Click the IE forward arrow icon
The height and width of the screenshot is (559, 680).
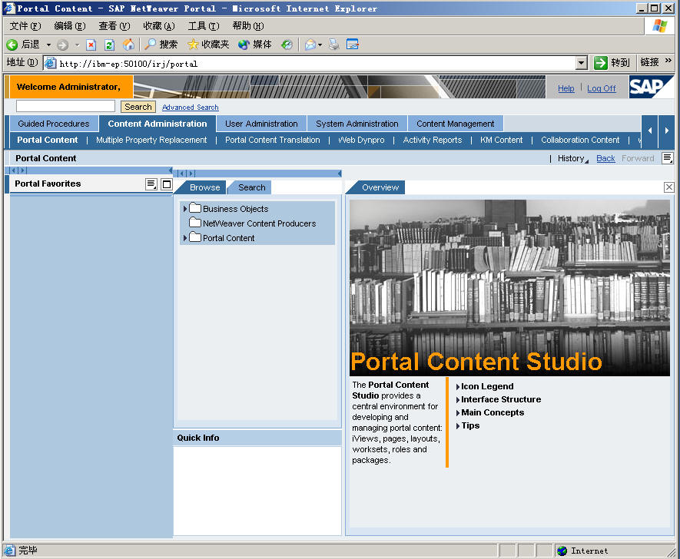[63, 45]
